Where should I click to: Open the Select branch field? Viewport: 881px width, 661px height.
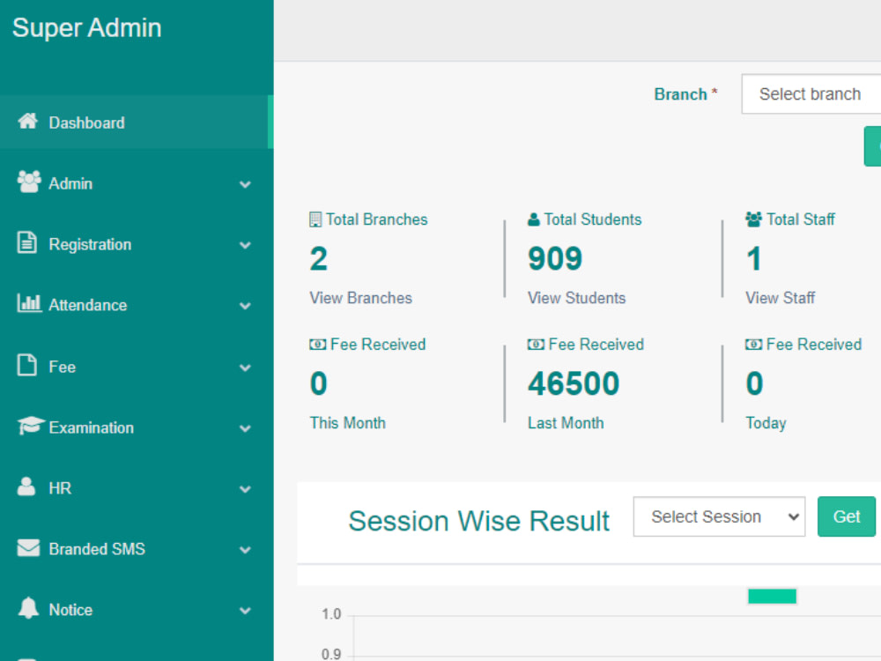coord(811,93)
